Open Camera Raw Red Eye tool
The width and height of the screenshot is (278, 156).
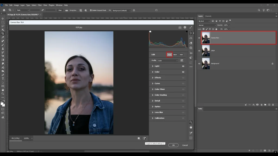pos(191,53)
